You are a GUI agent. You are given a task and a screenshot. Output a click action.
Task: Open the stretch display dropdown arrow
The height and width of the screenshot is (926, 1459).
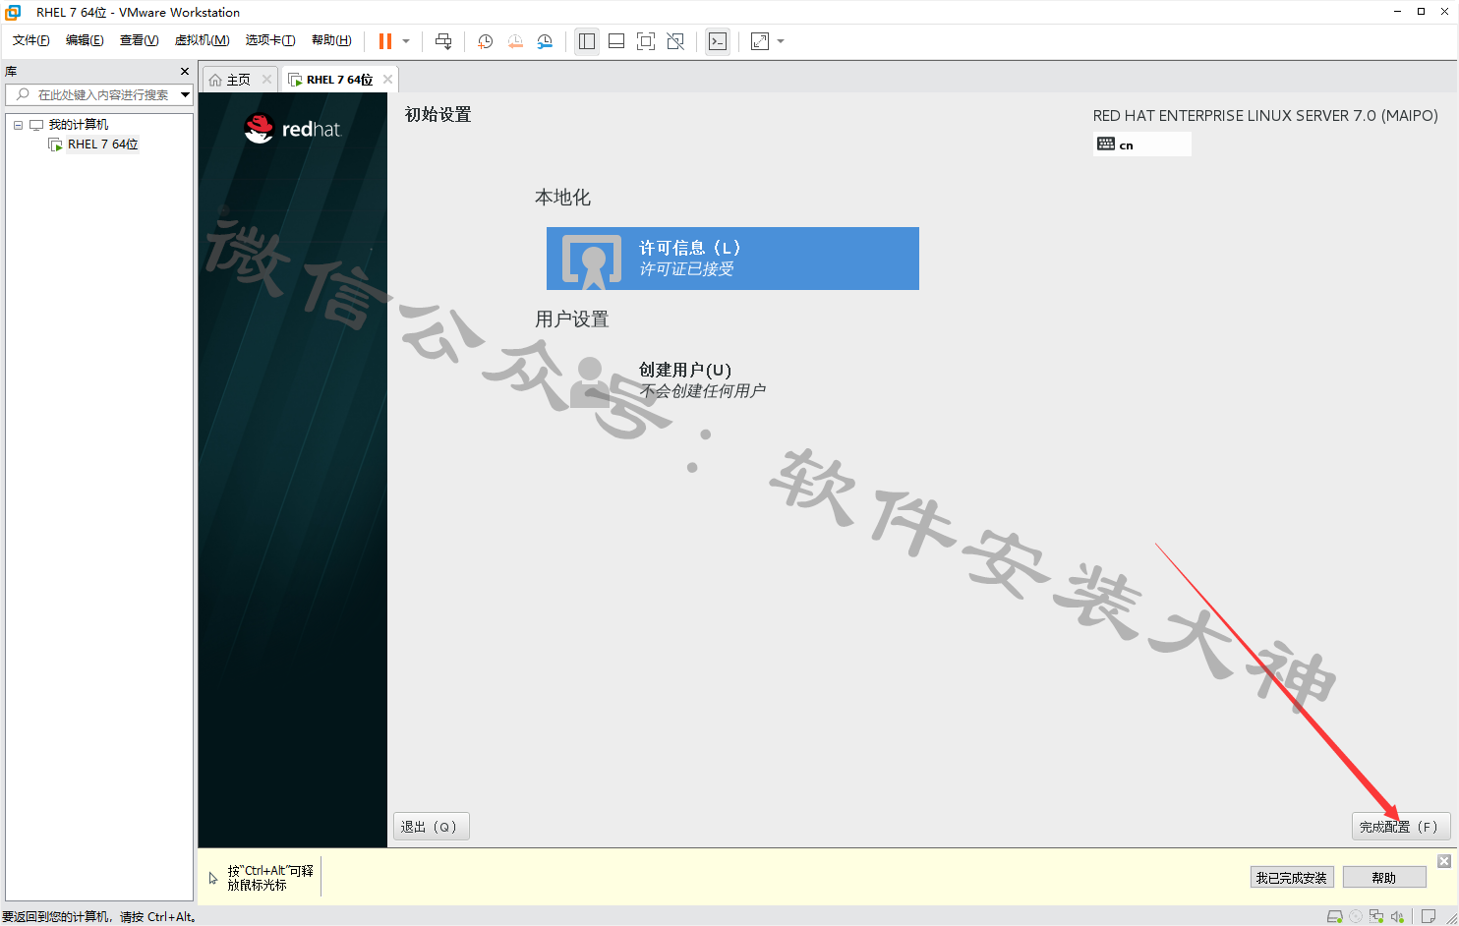(x=781, y=41)
